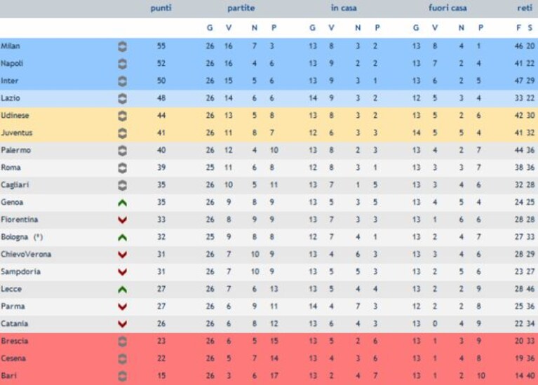Click the green up arrow next to Lecce
Viewport: 538px width, 385px height.
pyautogui.click(x=123, y=290)
